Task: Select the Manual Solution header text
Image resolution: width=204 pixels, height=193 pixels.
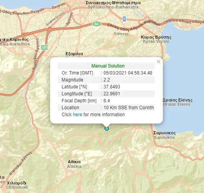Action: click(x=108, y=66)
